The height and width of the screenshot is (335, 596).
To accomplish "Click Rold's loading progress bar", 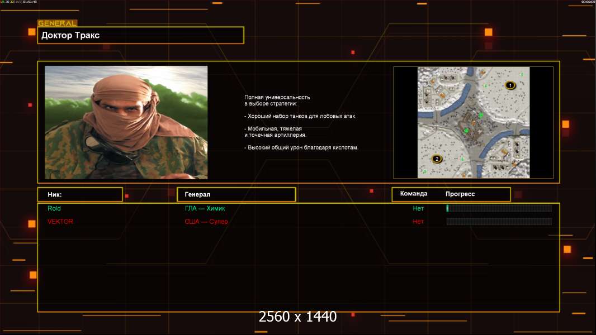I will [x=499, y=208].
